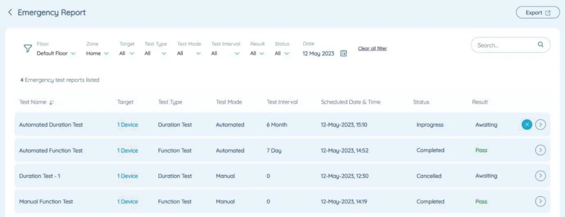Open details arrow for Manual Function Test
This screenshot has width=565, height=217.
coord(540,201)
